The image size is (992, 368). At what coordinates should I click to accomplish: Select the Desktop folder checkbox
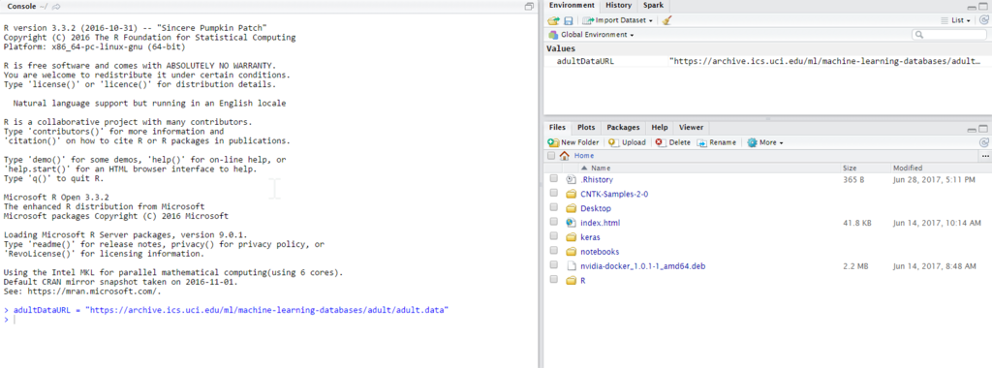[553, 207]
